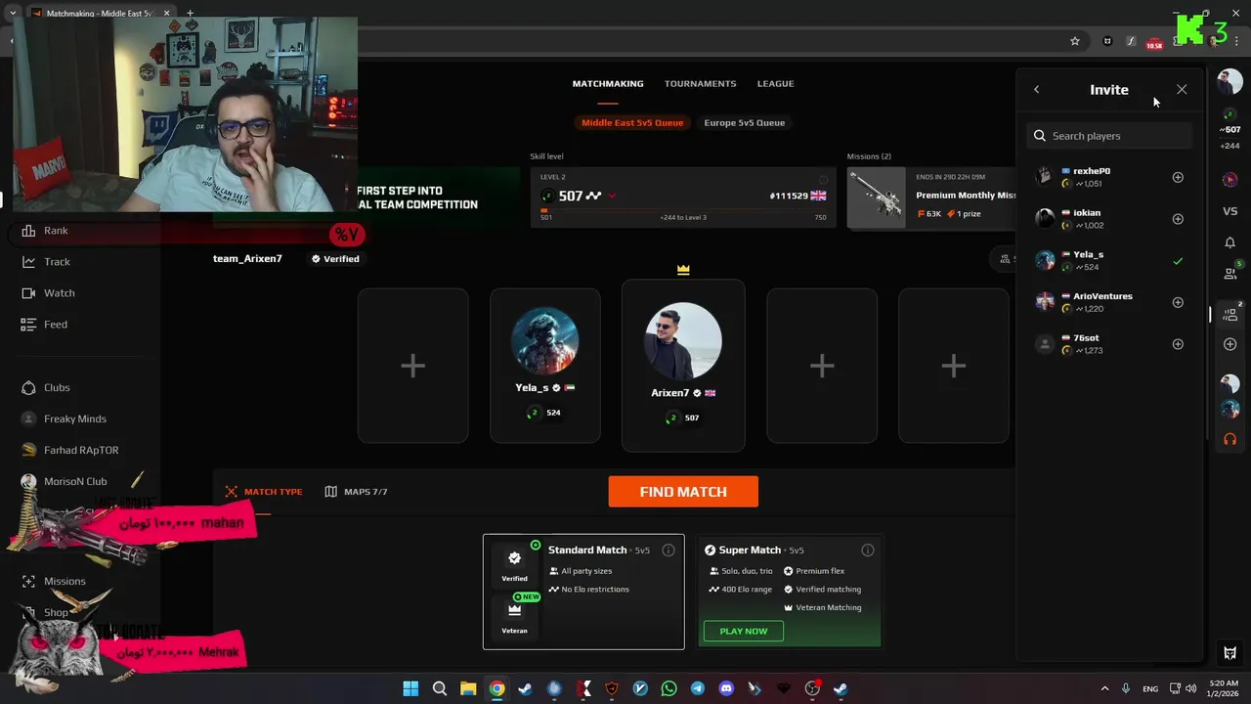Viewport: 1251px width, 704px height.
Task: Open the MorisoN Club
Action: pyautogui.click(x=75, y=481)
